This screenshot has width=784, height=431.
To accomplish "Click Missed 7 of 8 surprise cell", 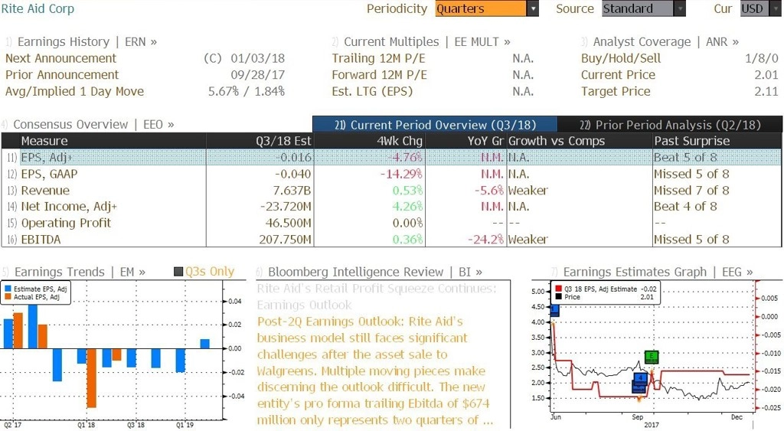I will 691,191.
